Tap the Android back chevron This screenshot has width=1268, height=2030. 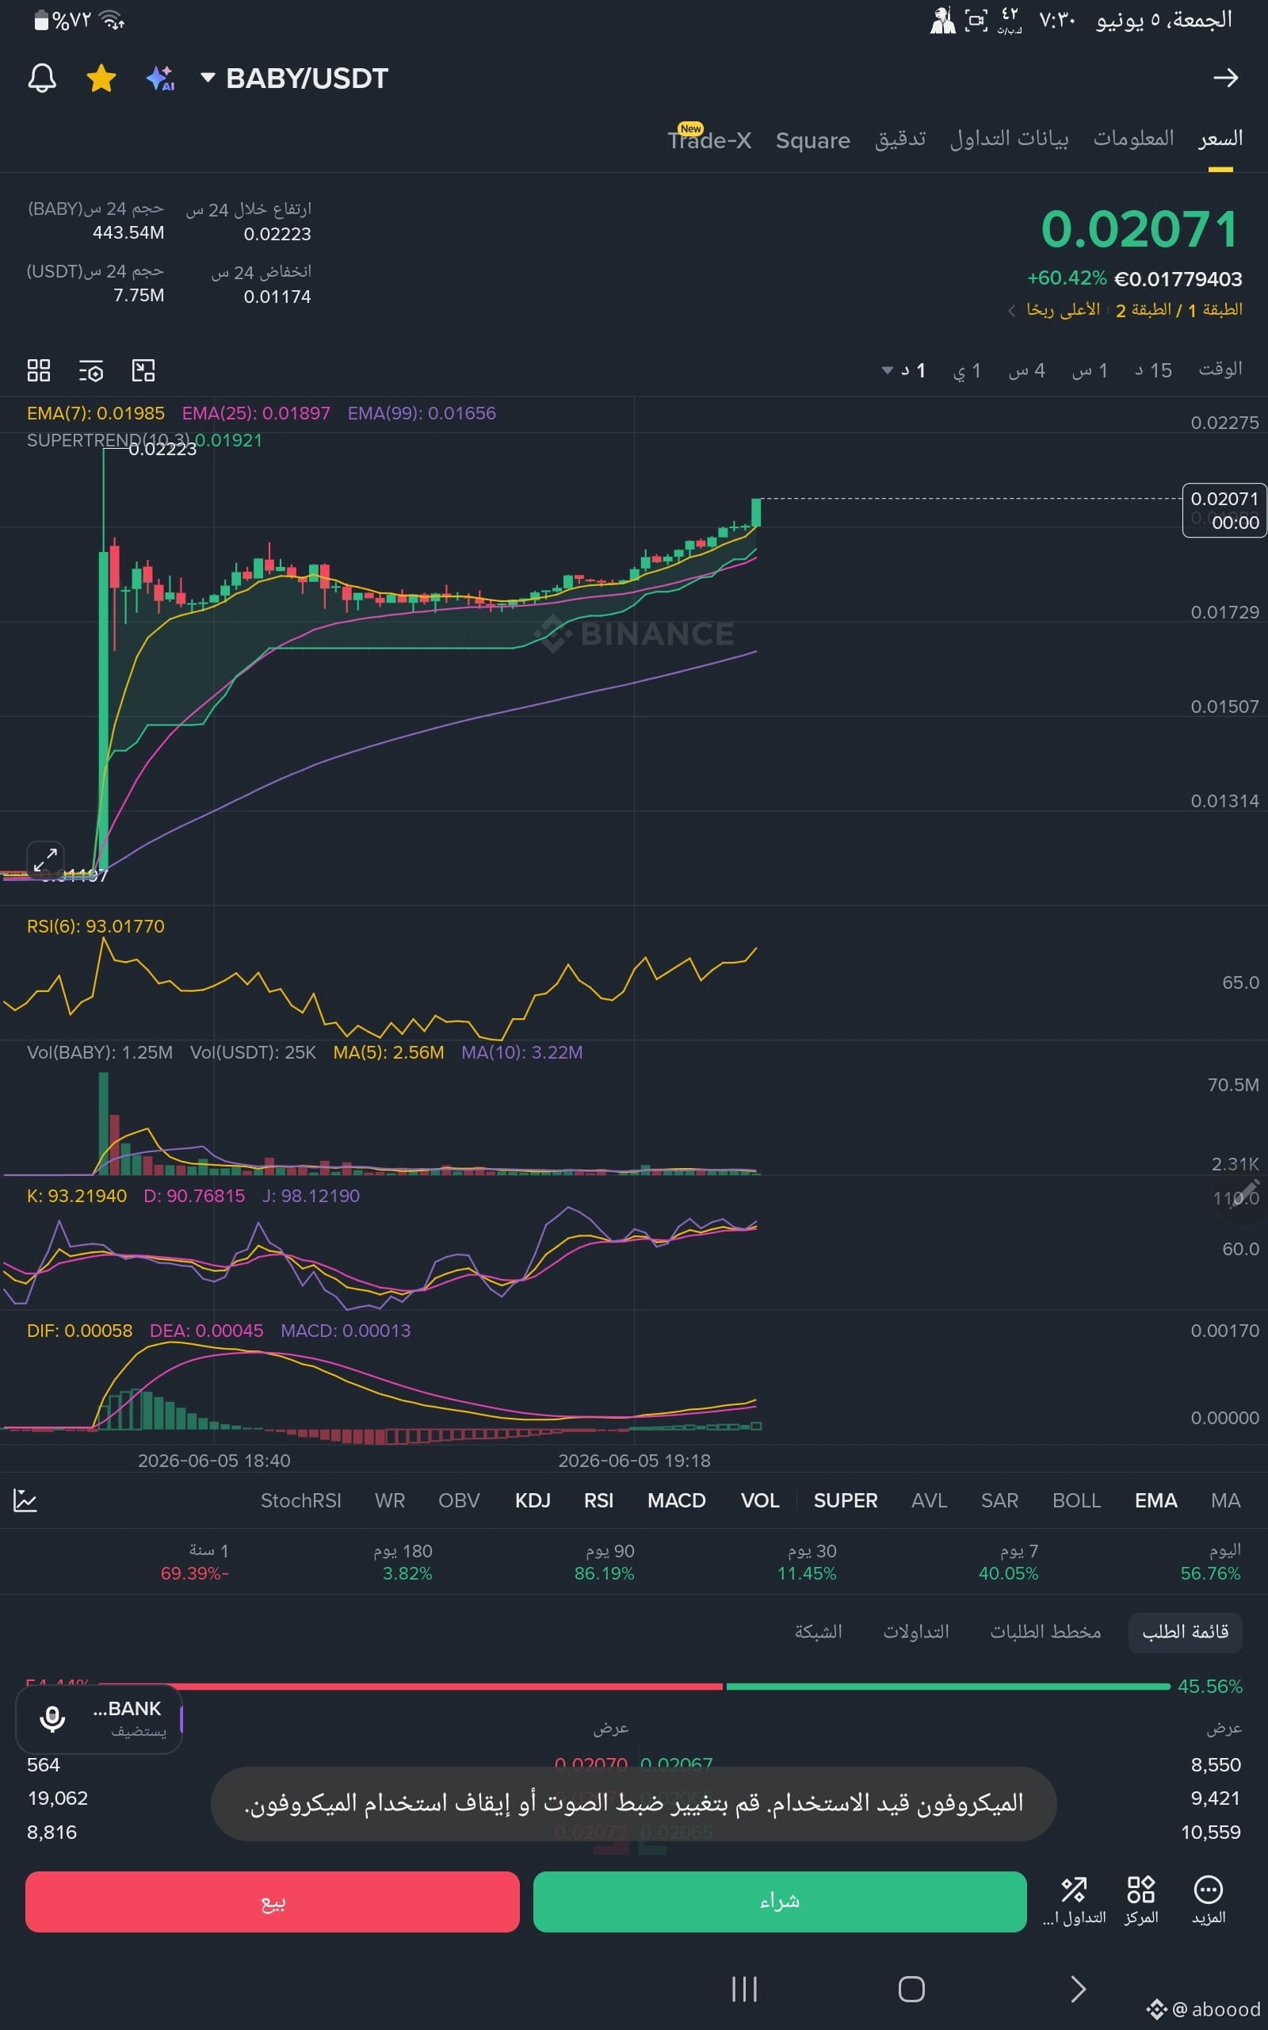pos(1079,1989)
